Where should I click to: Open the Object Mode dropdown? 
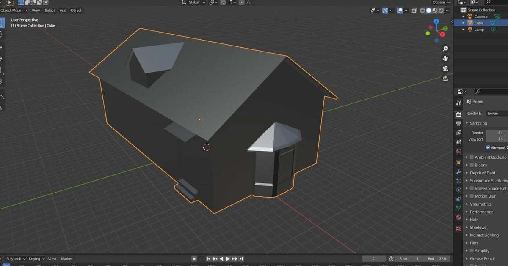pyautogui.click(x=14, y=11)
